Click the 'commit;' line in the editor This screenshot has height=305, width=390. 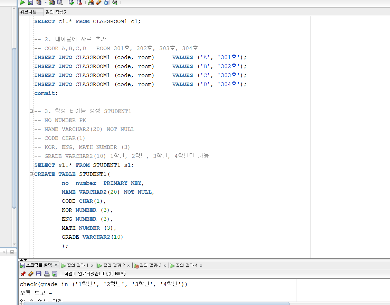tap(46, 93)
